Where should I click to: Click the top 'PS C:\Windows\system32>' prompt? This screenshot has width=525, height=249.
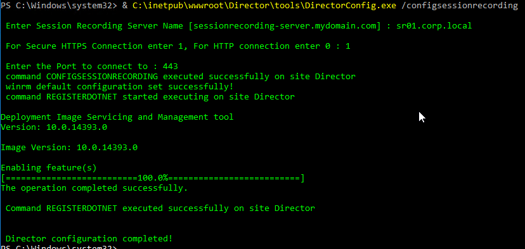[x=59, y=6]
